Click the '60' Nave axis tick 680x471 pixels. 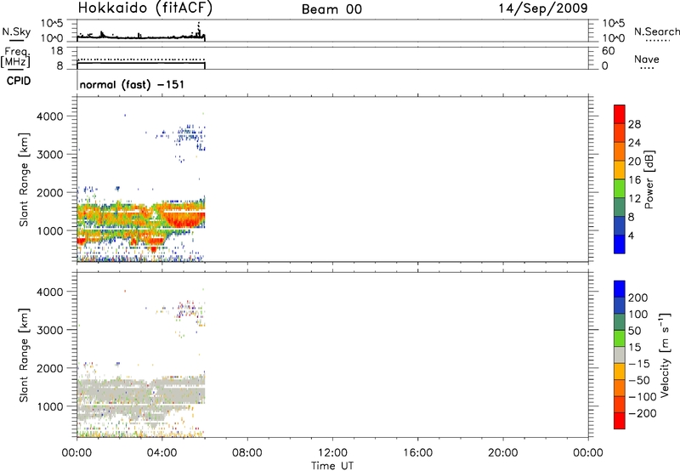(x=608, y=51)
